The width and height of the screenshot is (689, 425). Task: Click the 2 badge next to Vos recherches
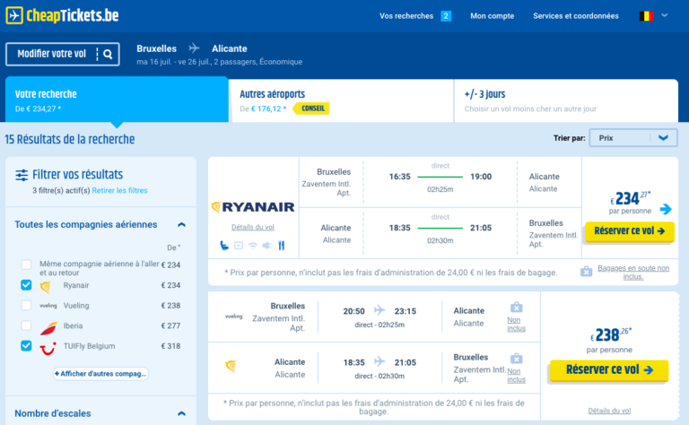[x=446, y=16]
